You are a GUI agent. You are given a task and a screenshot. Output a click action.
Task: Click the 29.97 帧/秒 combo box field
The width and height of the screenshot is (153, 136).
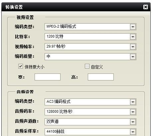[x=90, y=47]
